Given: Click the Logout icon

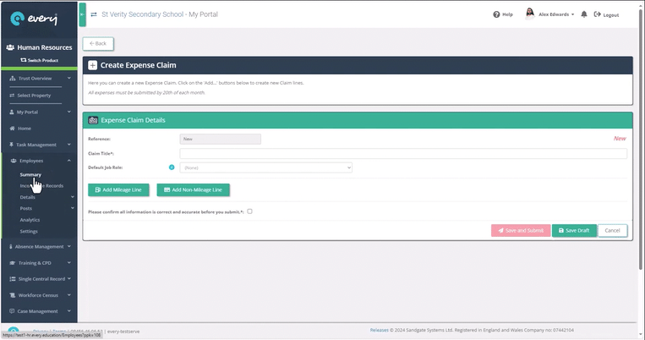Looking at the screenshot, I should 598,14.
